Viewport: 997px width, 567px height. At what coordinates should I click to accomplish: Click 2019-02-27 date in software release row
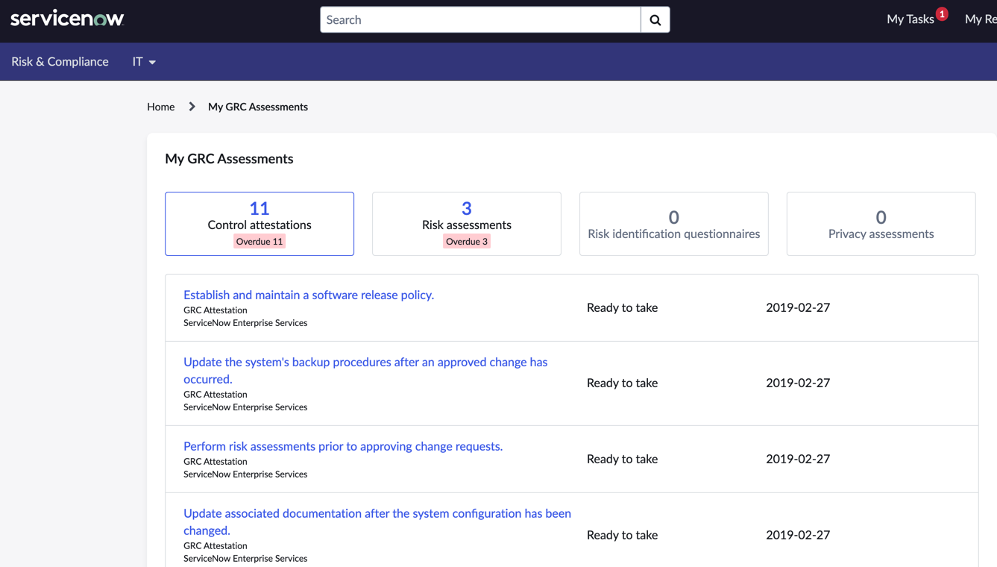tap(798, 307)
